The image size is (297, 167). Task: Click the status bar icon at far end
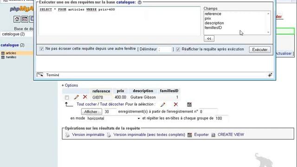270,75
